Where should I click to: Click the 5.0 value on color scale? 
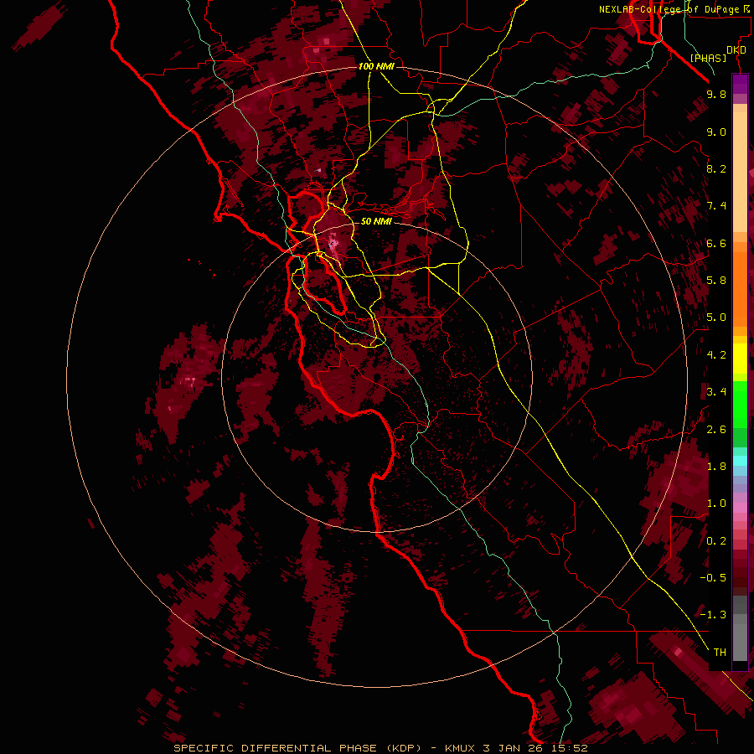(x=716, y=318)
